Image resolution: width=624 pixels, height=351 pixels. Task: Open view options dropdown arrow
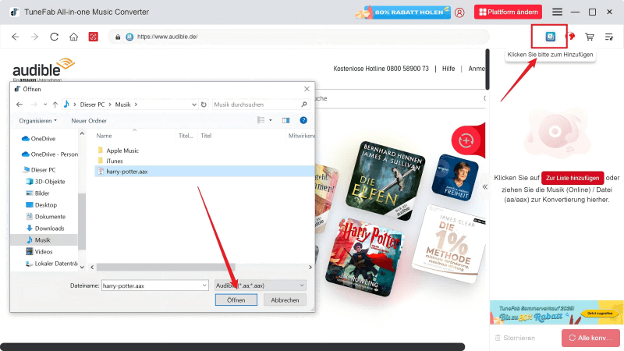pos(271,120)
